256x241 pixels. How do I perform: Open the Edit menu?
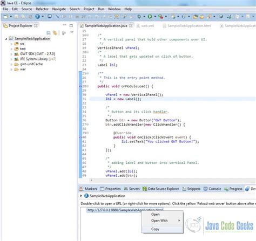click(15, 9)
